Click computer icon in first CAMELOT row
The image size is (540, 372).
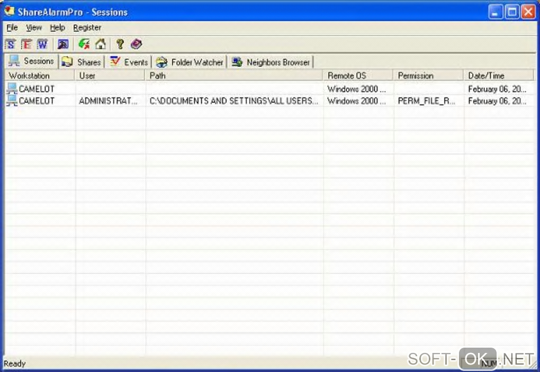(12, 88)
